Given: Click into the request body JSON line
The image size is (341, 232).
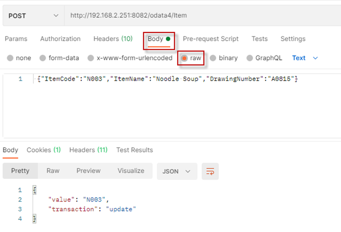Looking at the screenshot, I should 167,79.
